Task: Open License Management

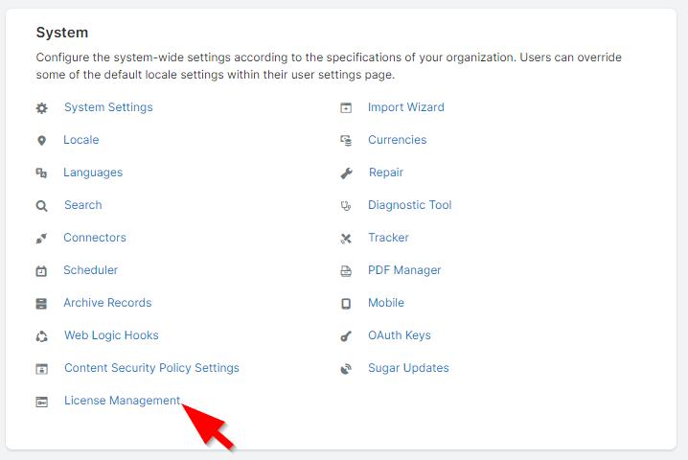Action: click(x=123, y=401)
